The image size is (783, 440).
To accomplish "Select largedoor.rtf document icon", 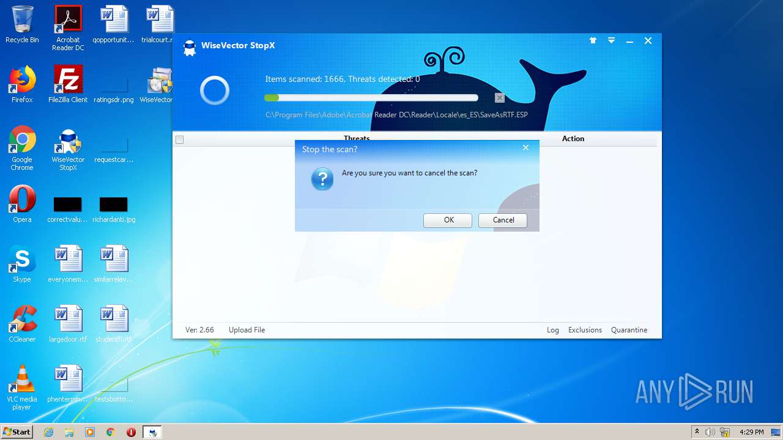I will click(68, 324).
